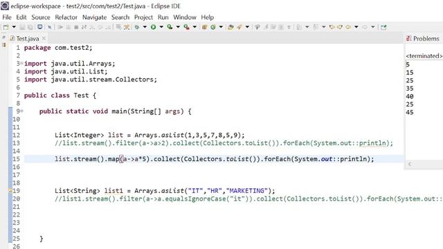
Task: Toggle Block Selection mode
Action: point(281,27)
